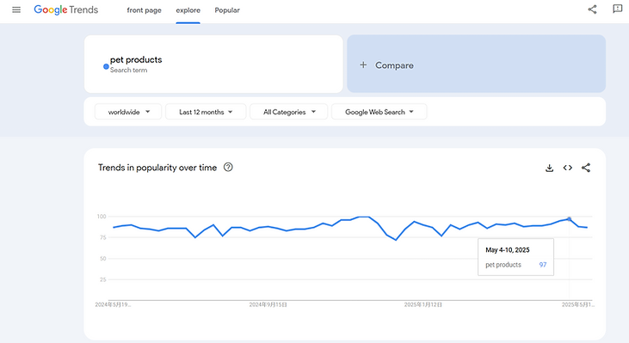Click the May 4-10, 2025 tooltip date

tap(508, 250)
